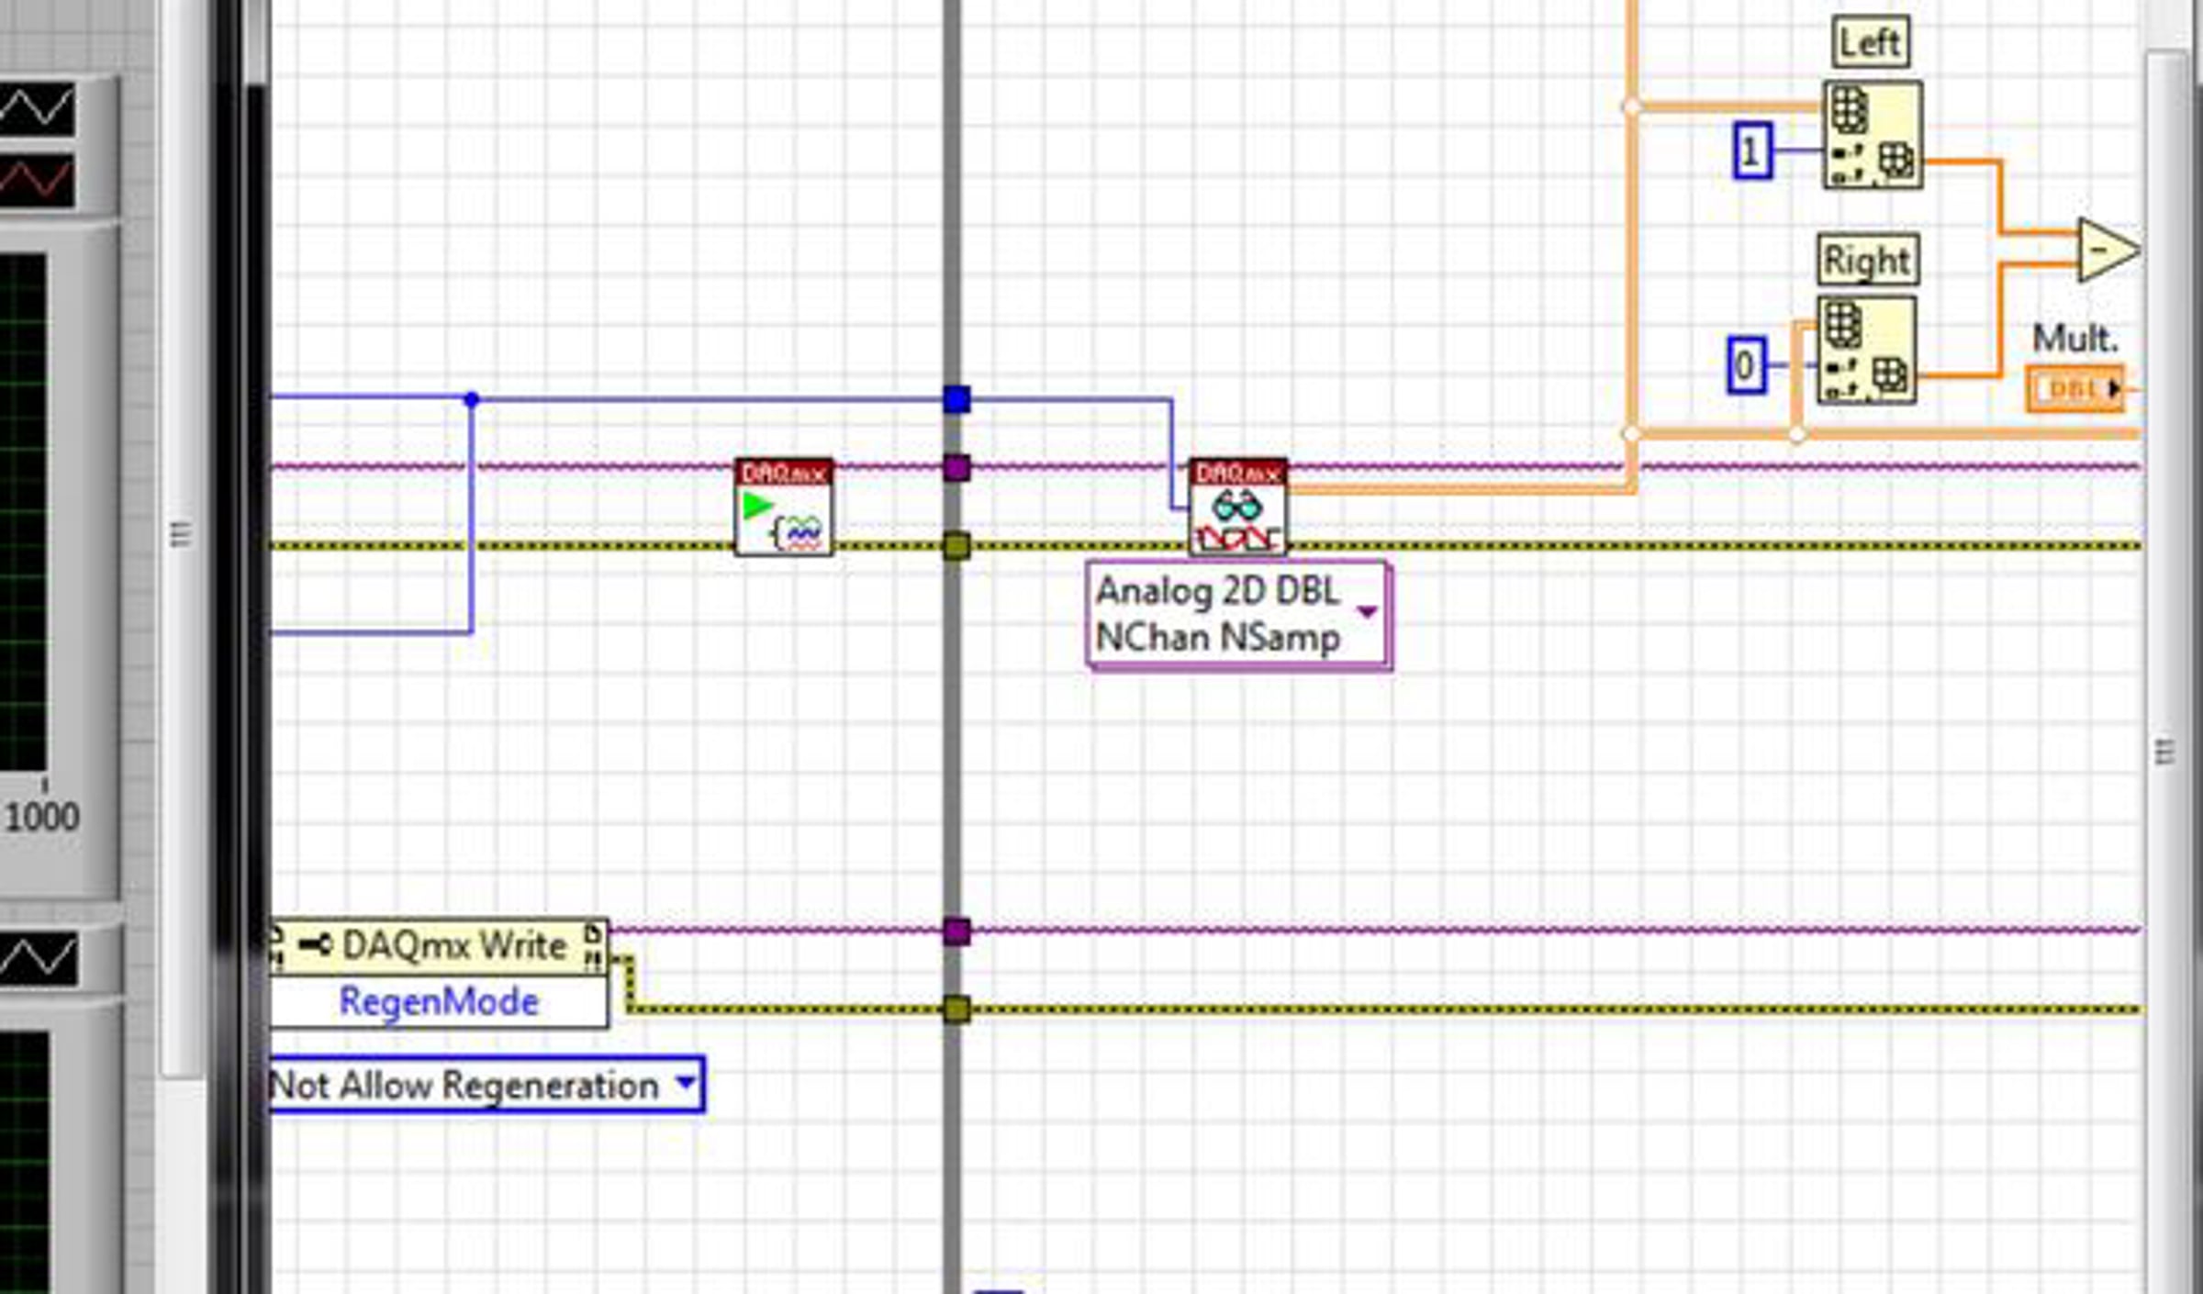Click the numeric constant 1
The height and width of the screenshot is (1294, 2203).
(x=1750, y=151)
